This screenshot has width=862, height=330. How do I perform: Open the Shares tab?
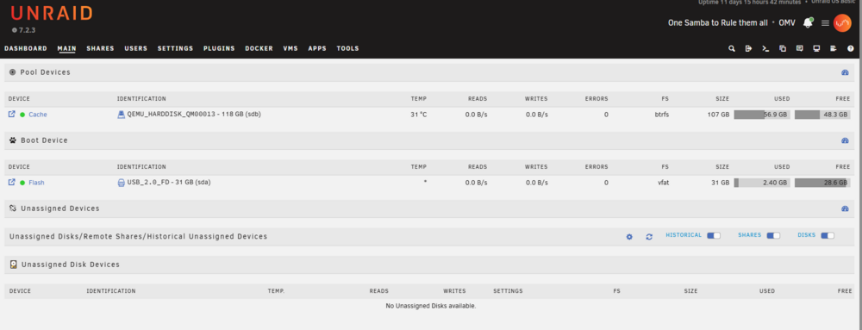100,48
